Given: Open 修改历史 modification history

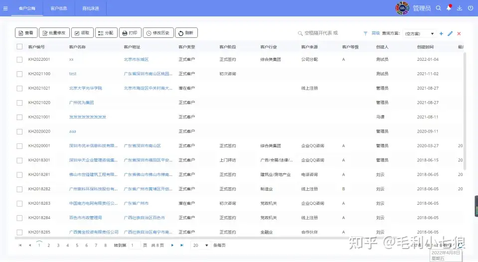Looking at the screenshot, I should [158, 33].
